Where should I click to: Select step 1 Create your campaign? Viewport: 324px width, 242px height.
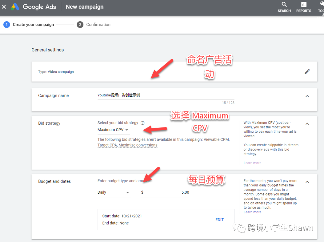(28, 25)
